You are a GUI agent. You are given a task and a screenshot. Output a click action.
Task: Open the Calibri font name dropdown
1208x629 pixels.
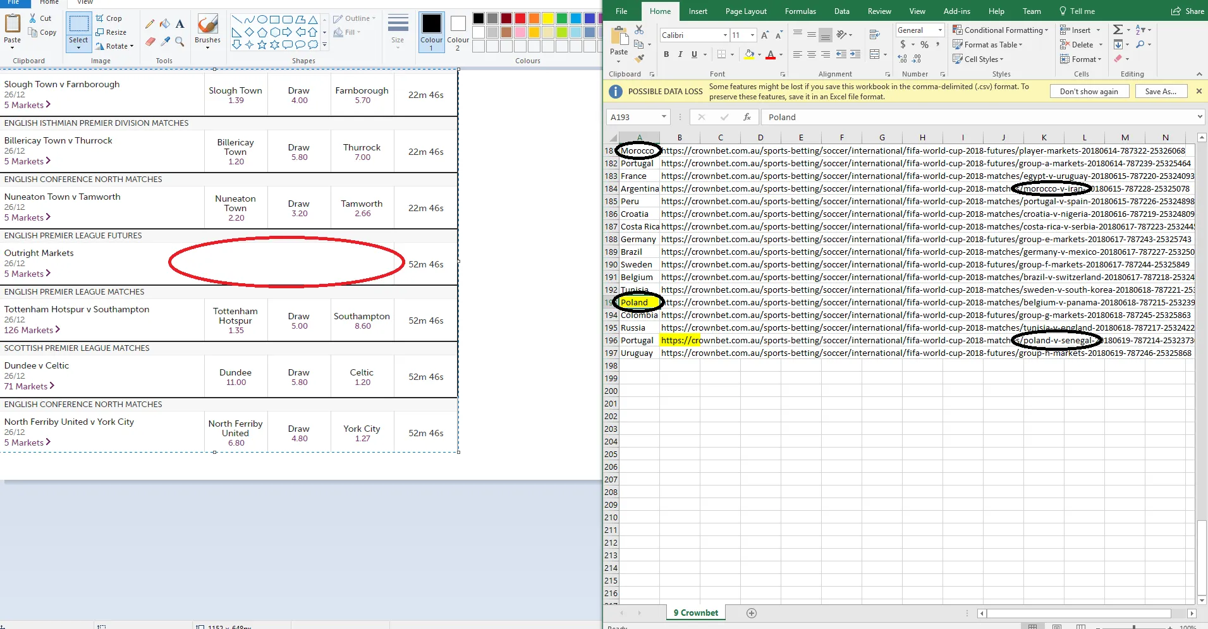[x=725, y=35]
